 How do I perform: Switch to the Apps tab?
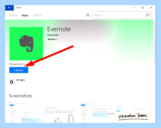[x=25, y=15]
